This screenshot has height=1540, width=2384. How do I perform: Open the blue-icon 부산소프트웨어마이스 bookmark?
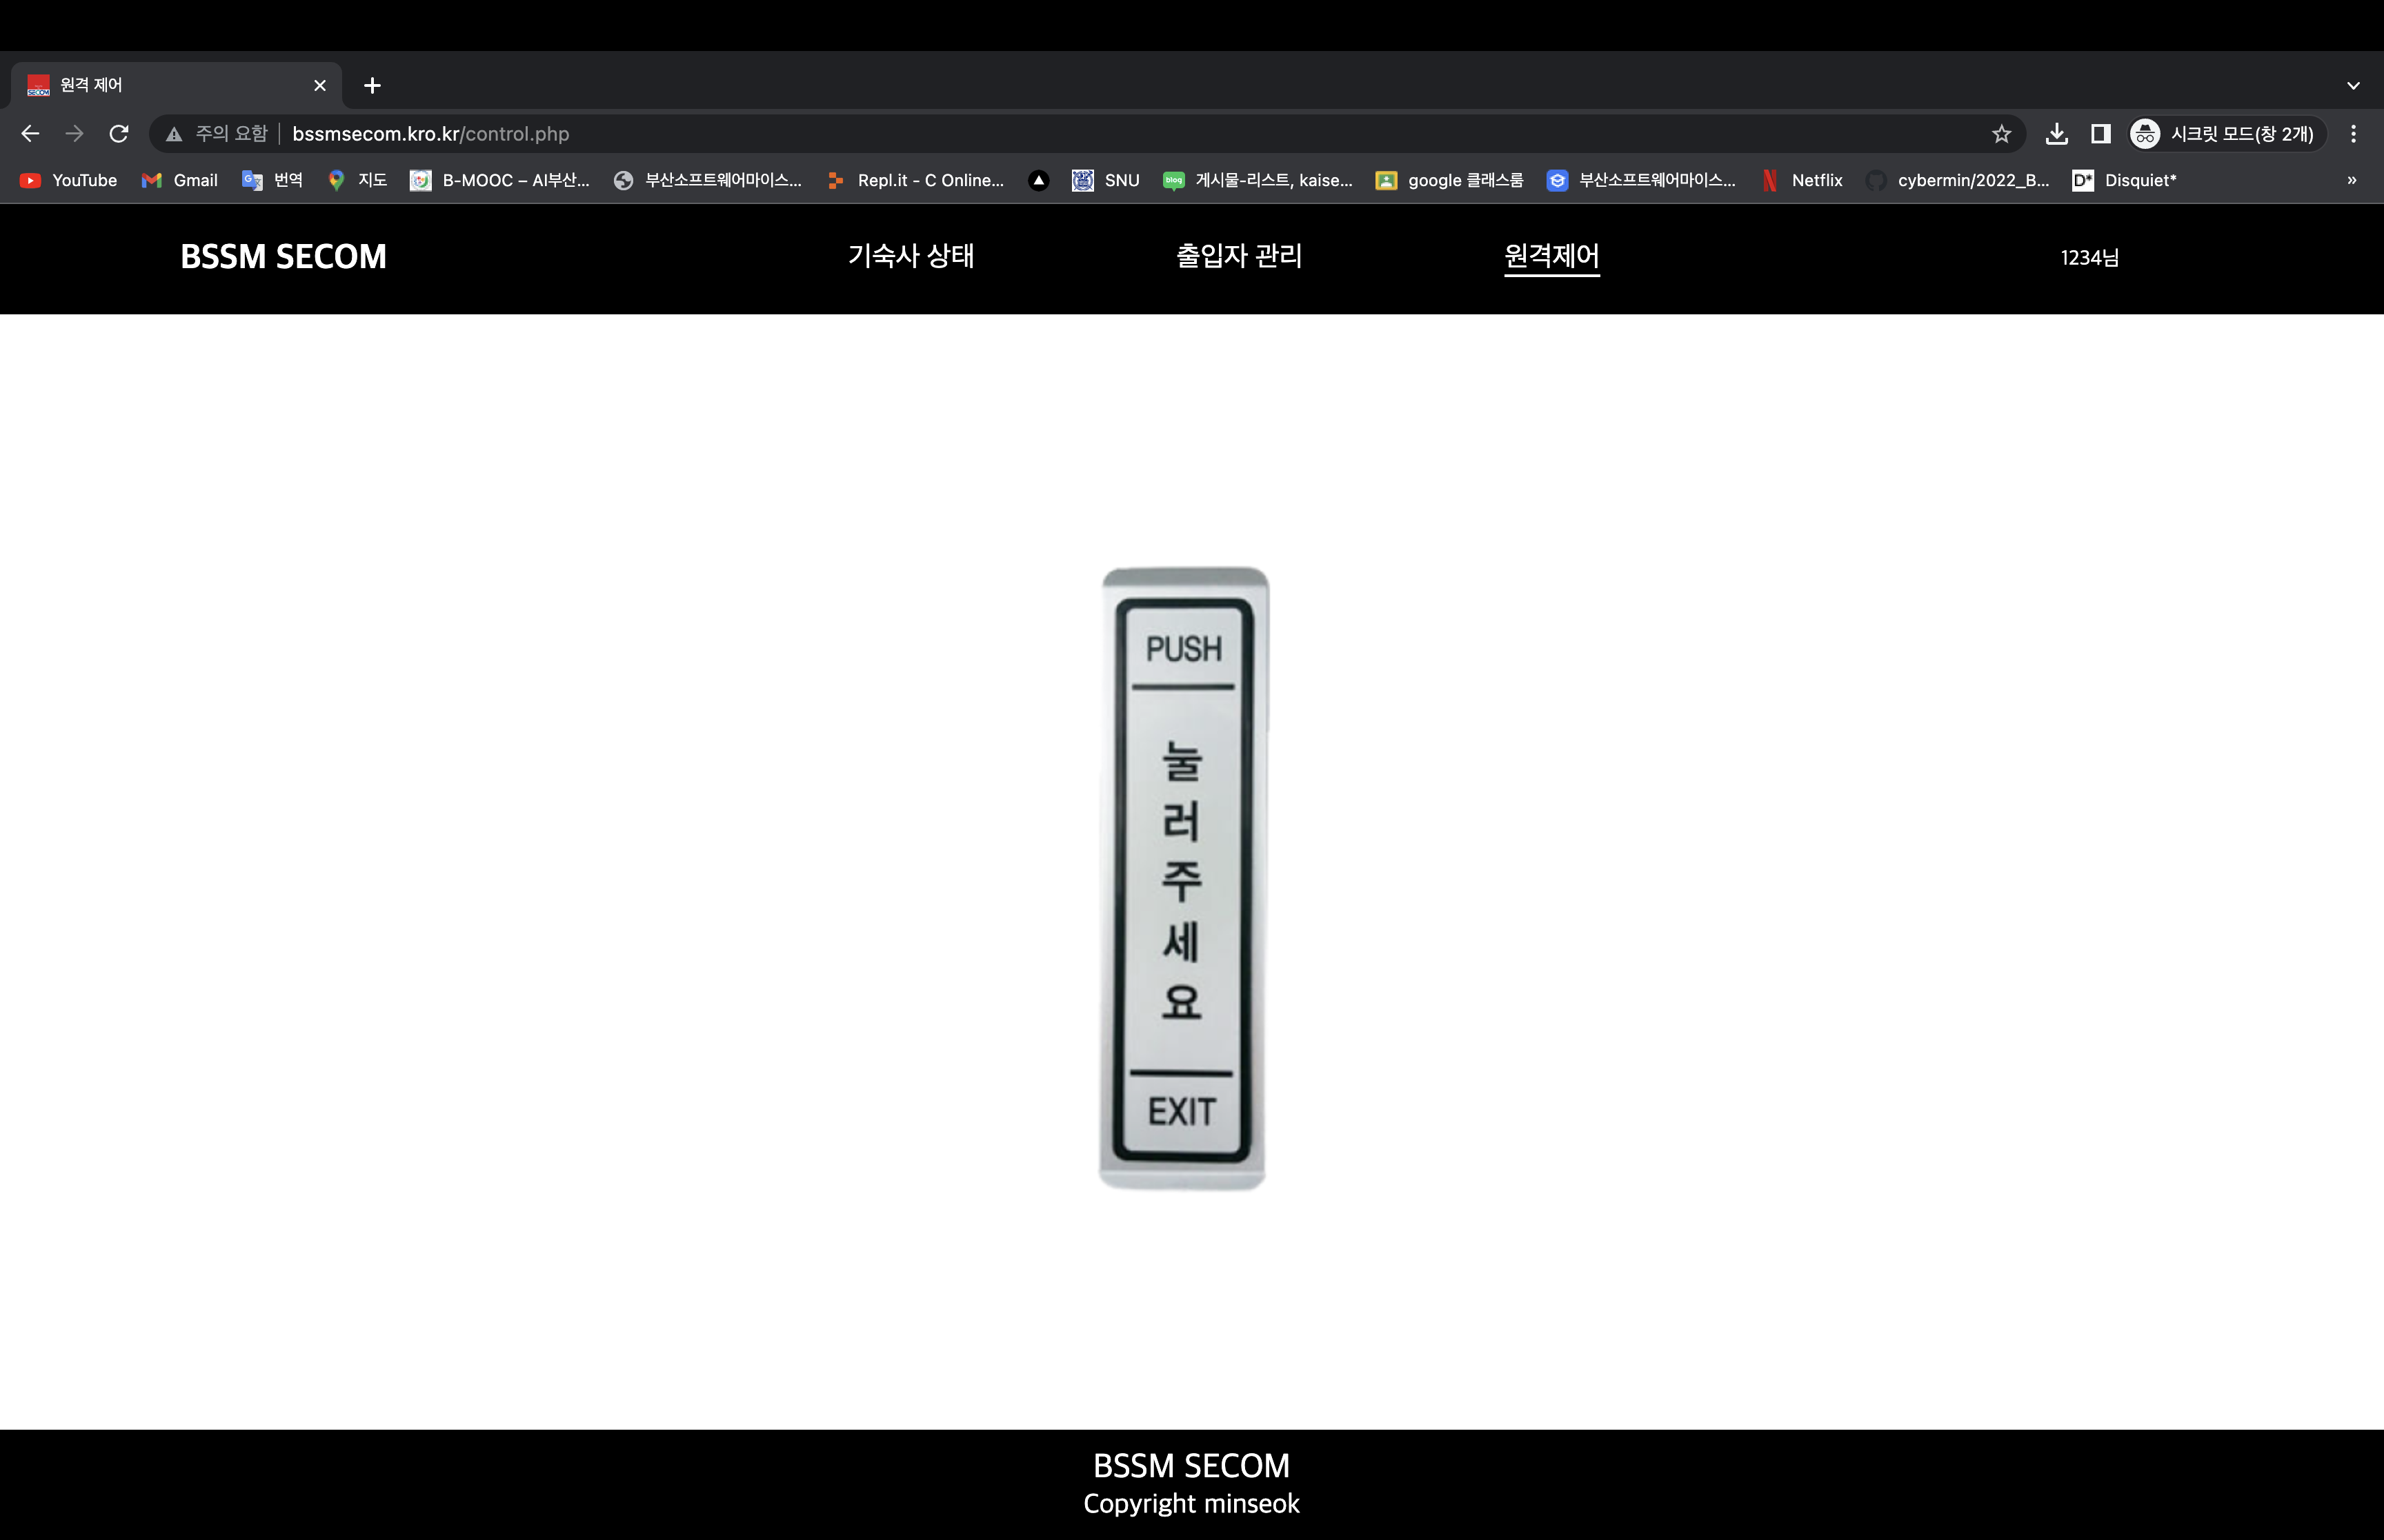tap(1642, 181)
